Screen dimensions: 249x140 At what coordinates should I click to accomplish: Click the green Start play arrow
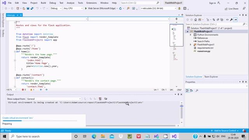coord(86,9)
